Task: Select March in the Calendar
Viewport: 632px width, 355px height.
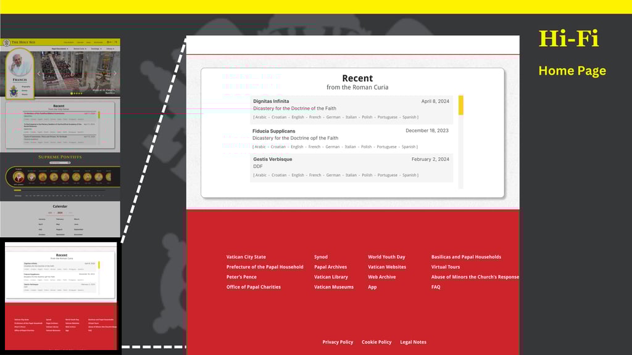Action: [77, 219]
